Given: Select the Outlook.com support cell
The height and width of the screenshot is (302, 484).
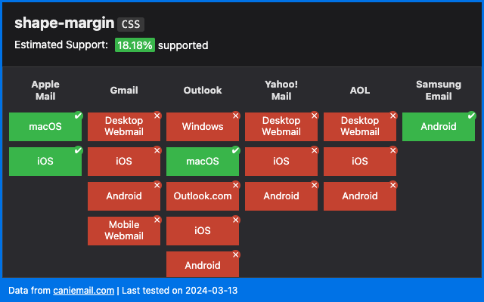Looking at the screenshot, I should (x=203, y=196).
